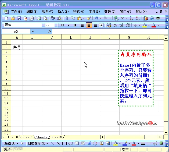Image resolution: width=169 pixels, height=152 pixels.
Task: Open the Paste options dropdown arrow
Action: pos(84,19)
